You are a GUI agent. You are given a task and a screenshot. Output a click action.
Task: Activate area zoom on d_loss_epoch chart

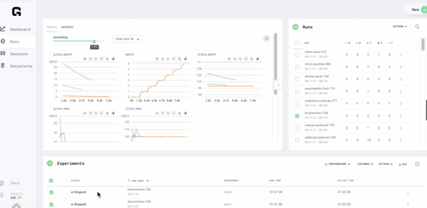coord(235,59)
